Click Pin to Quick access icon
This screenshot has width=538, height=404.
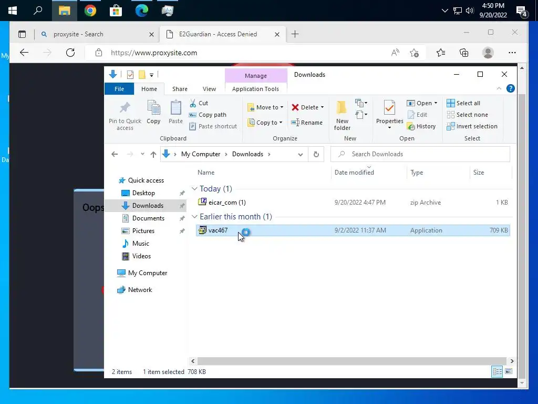[125, 116]
